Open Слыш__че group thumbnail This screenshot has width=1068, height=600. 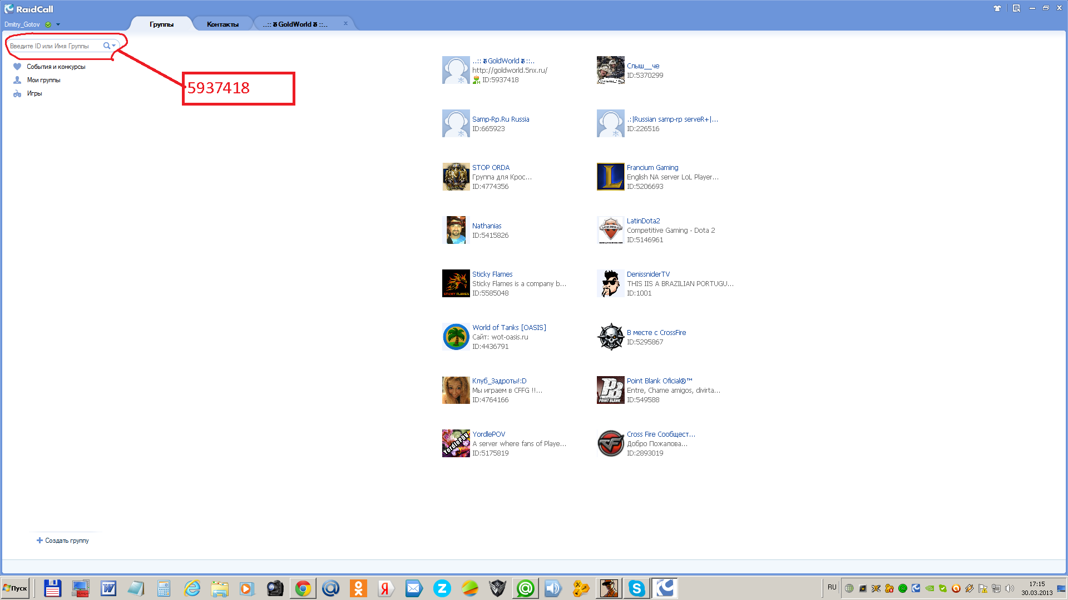611,70
